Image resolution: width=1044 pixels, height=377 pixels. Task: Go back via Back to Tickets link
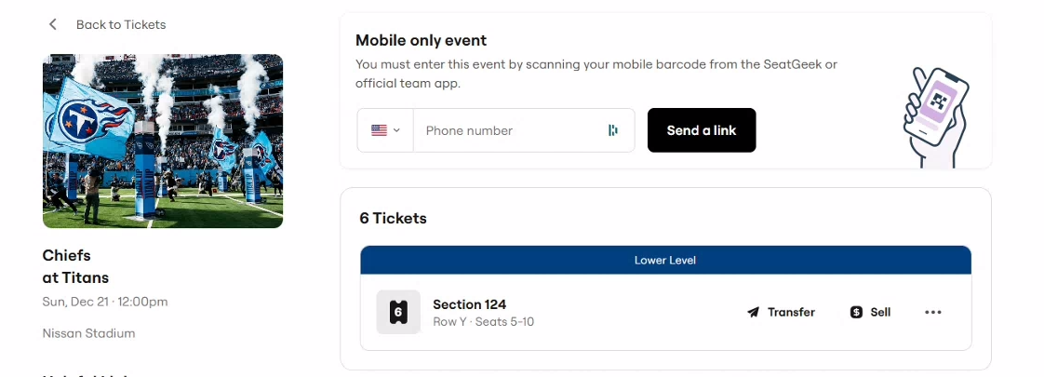(x=121, y=24)
